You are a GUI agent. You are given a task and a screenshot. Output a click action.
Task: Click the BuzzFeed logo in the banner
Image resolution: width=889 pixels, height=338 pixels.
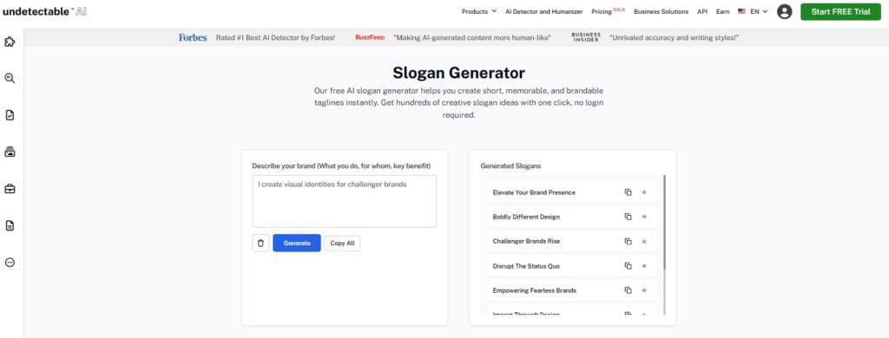click(x=370, y=37)
